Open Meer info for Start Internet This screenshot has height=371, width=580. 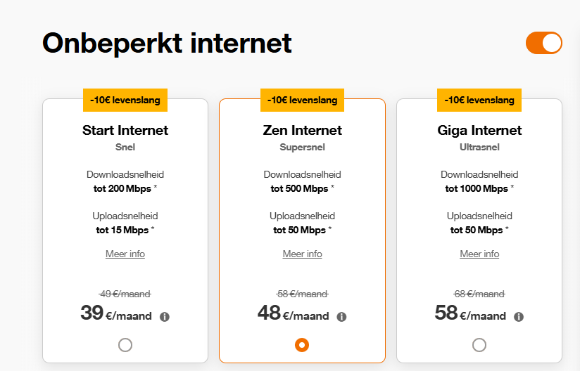click(x=125, y=254)
